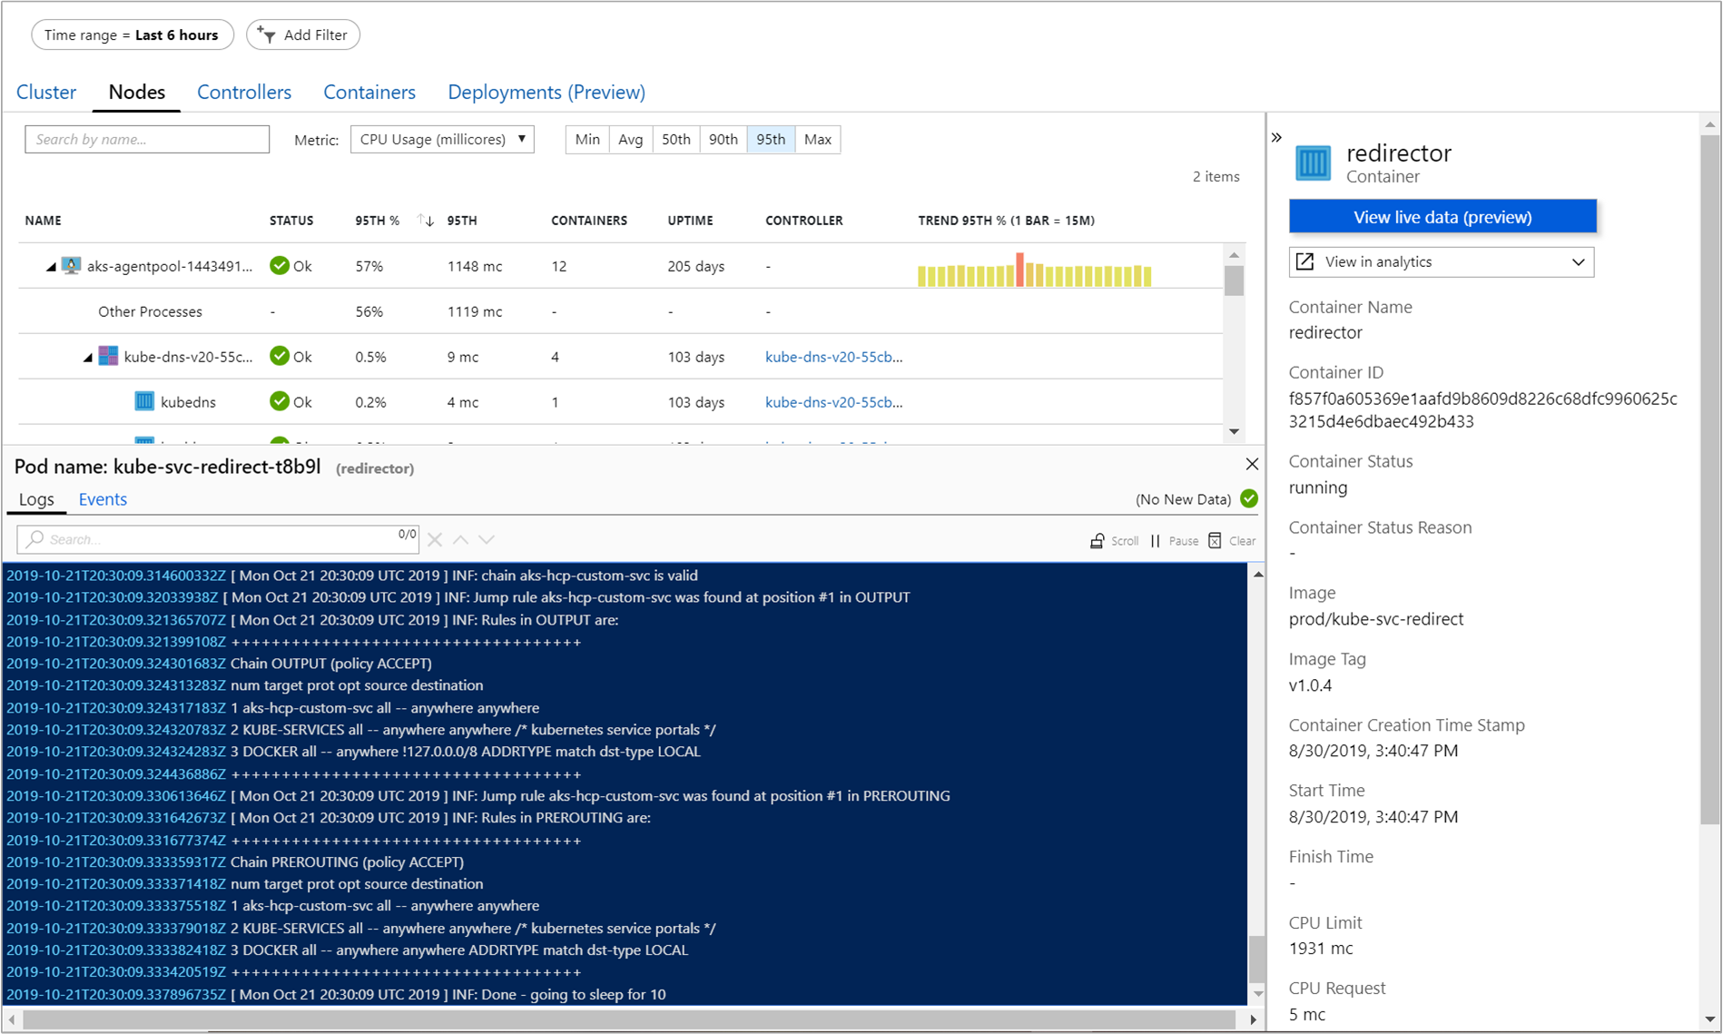1723x1034 pixels.
Task: Jump to next search match arrow
Action: [487, 540]
